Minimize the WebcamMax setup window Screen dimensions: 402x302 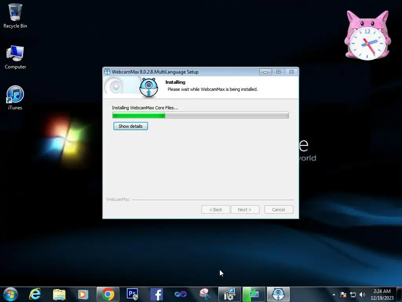(x=265, y=72)
